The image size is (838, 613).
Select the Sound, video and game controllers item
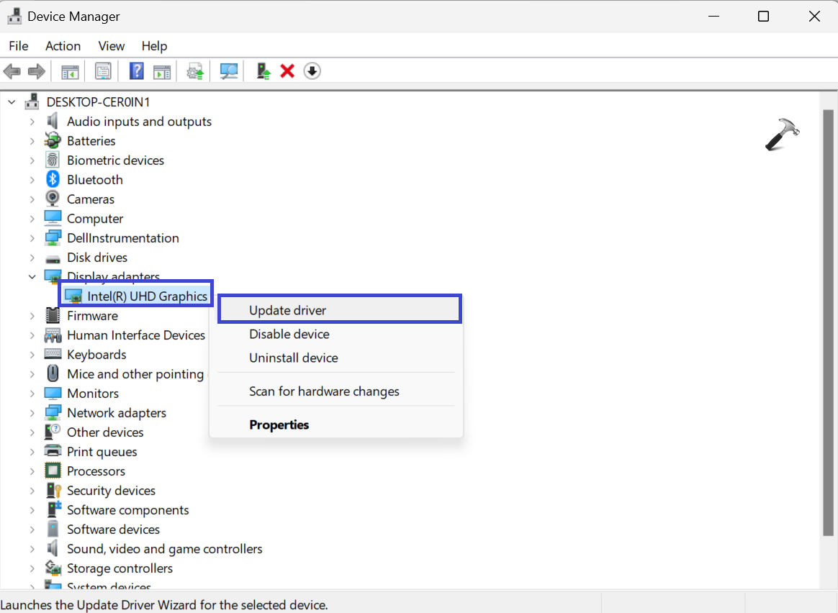tap(164, 549)
